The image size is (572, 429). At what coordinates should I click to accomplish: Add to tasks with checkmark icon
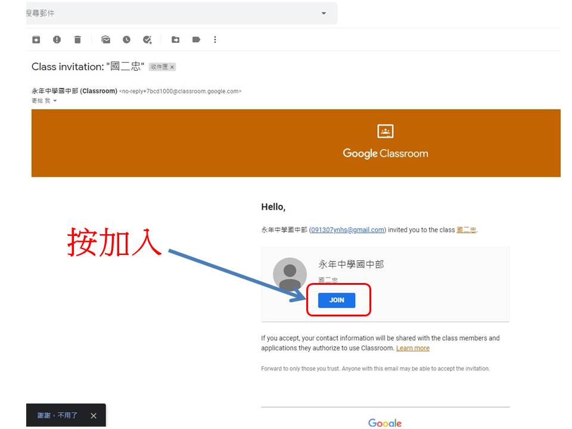coord(147,39)
